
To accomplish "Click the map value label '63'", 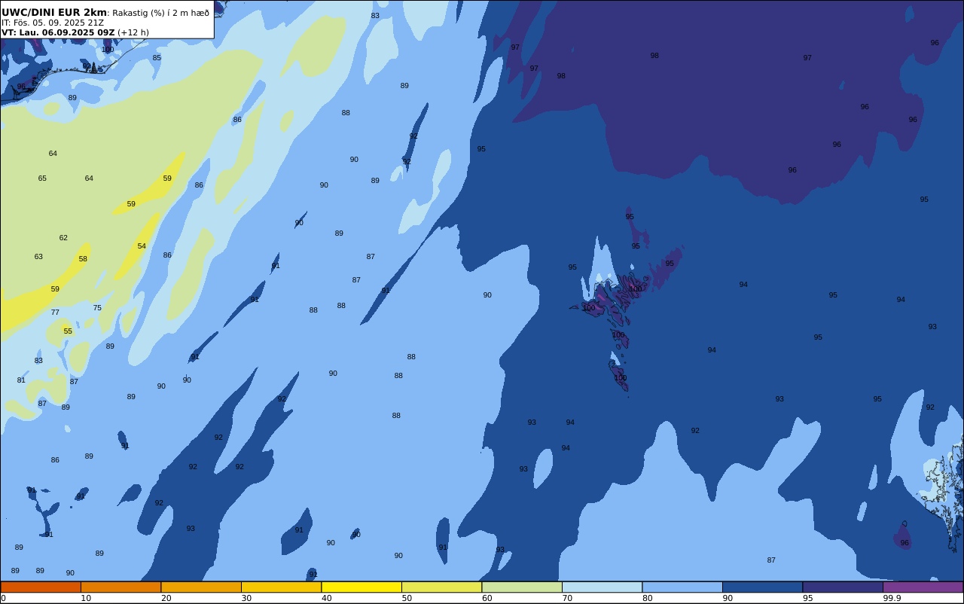I will click(x=38, y=257).
